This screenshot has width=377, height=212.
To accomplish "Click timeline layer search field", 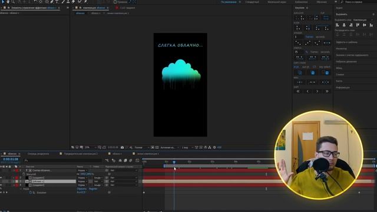I will click(63, 160).
